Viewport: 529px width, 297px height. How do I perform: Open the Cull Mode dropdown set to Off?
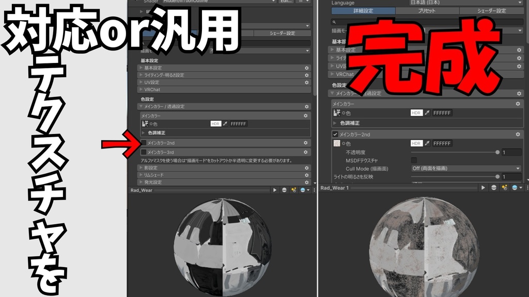coord(465,168)
